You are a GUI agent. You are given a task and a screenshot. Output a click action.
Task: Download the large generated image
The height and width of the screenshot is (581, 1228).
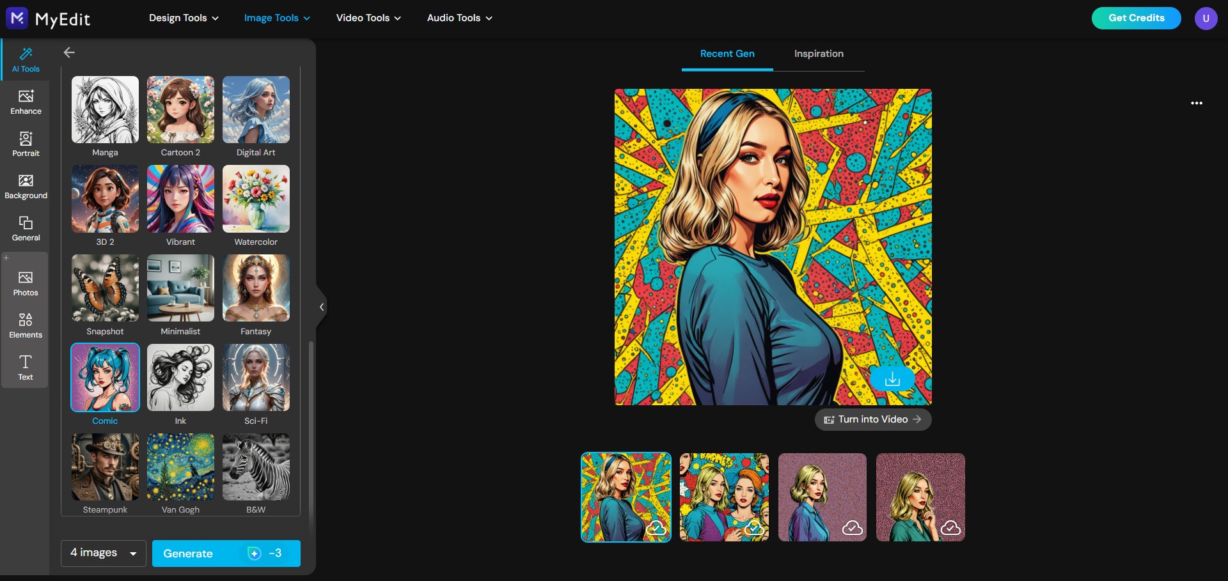point(892,378)
